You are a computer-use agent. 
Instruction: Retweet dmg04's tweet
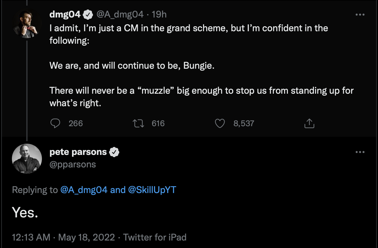click(138, 123)
